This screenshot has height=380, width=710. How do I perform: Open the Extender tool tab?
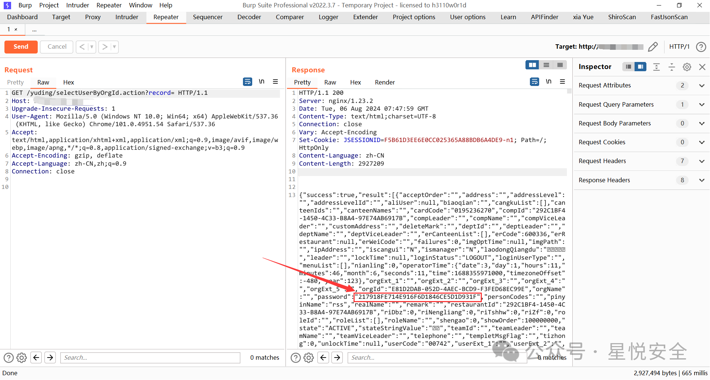pyautogui.click(x=365, y=17)
